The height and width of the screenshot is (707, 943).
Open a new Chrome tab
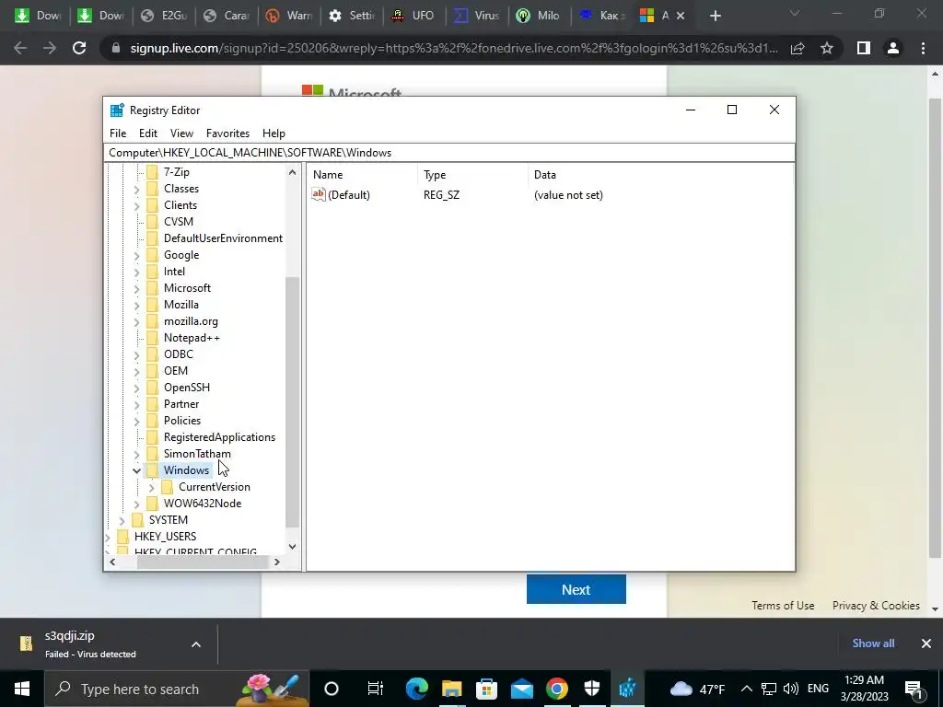[x=715, y=16]
